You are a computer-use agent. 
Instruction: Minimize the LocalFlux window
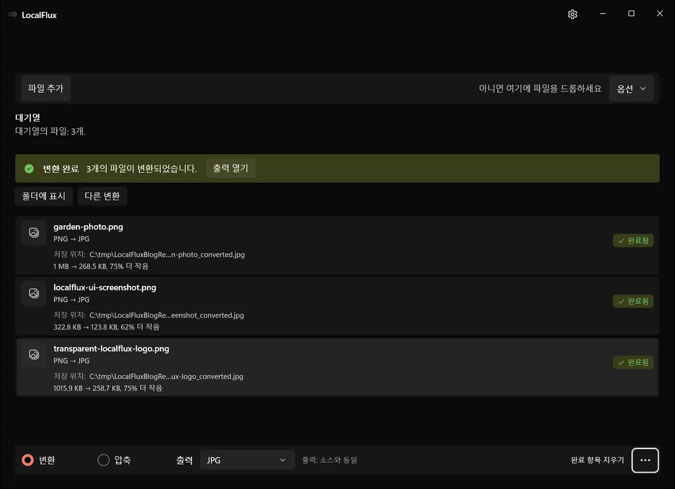coord(603,14)
